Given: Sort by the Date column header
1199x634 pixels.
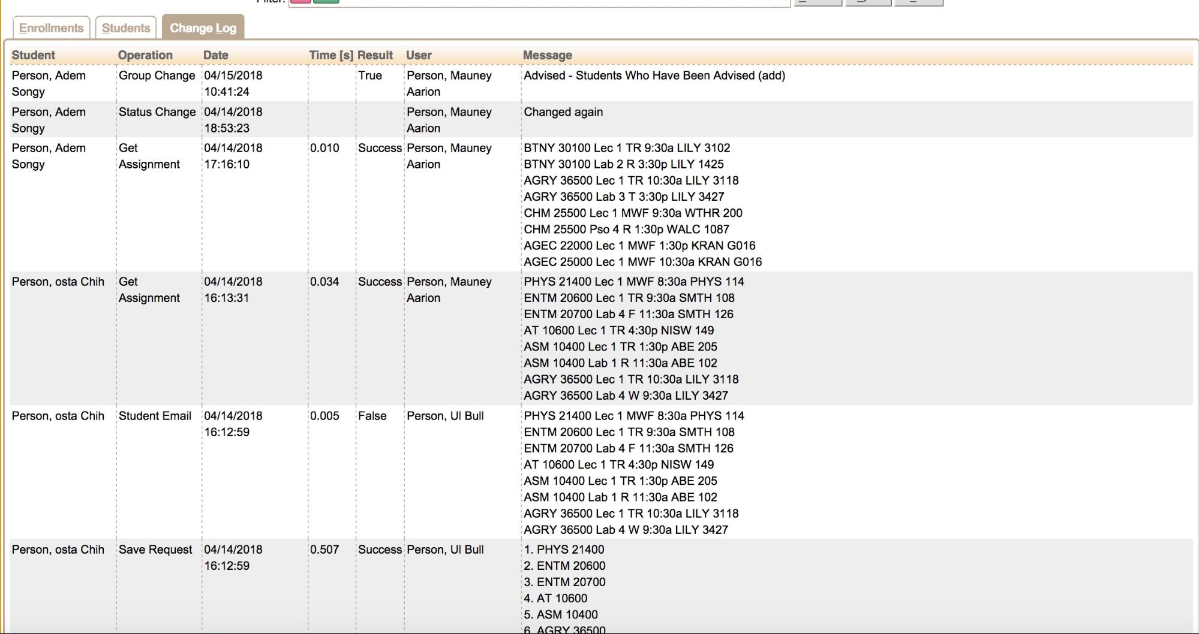Looking at the screenshot, I should point(216,55).
